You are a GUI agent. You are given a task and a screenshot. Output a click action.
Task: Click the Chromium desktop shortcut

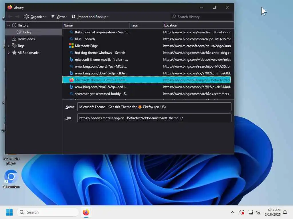point(11,179)
